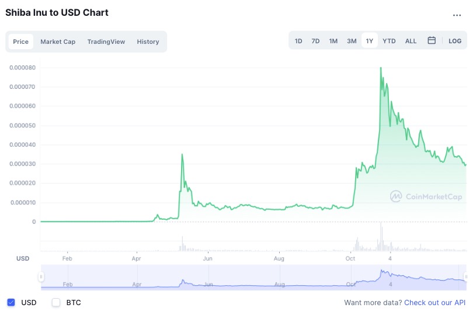Set chart range to 1D
This screenshot has width=476, height=325.
point(298,41)
